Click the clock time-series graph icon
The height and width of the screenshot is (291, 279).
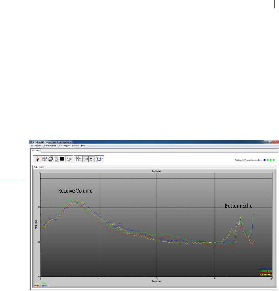tap(99, 159)
